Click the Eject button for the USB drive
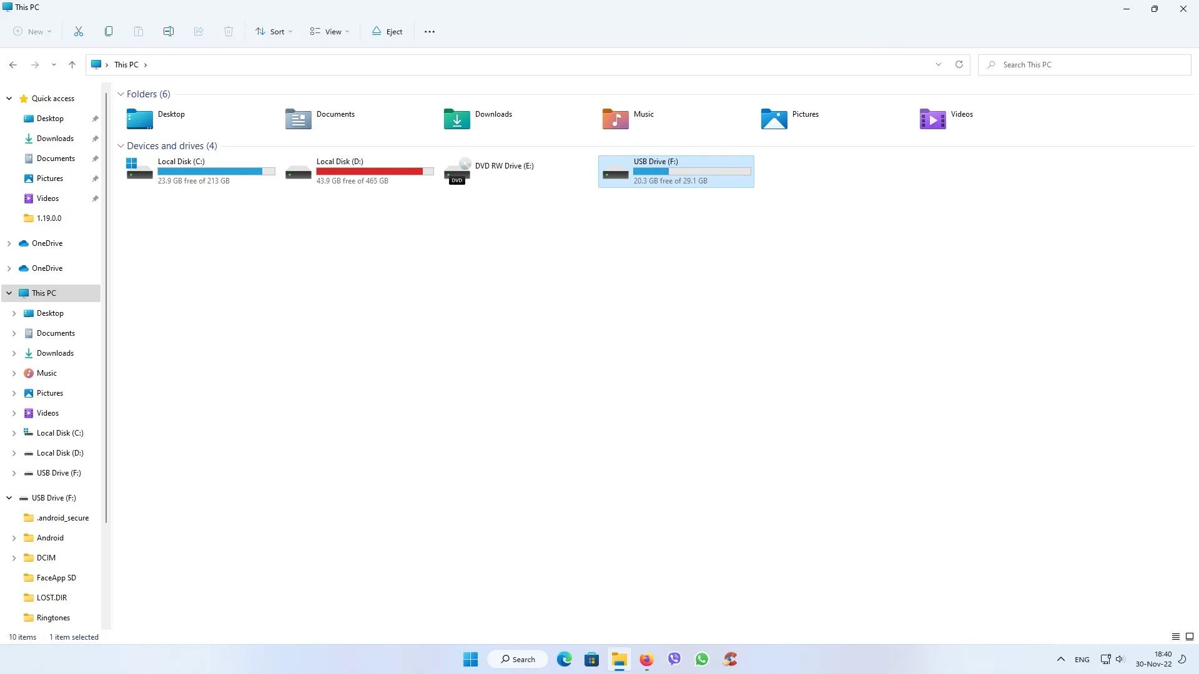 pyautogui.click(x=387, y=31)
